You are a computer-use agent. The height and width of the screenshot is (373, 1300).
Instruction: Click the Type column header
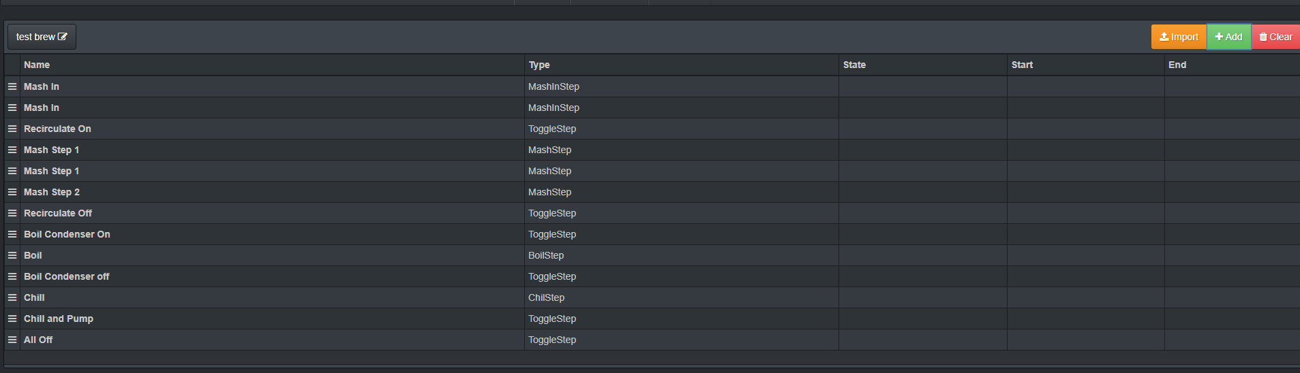[539, 65]
